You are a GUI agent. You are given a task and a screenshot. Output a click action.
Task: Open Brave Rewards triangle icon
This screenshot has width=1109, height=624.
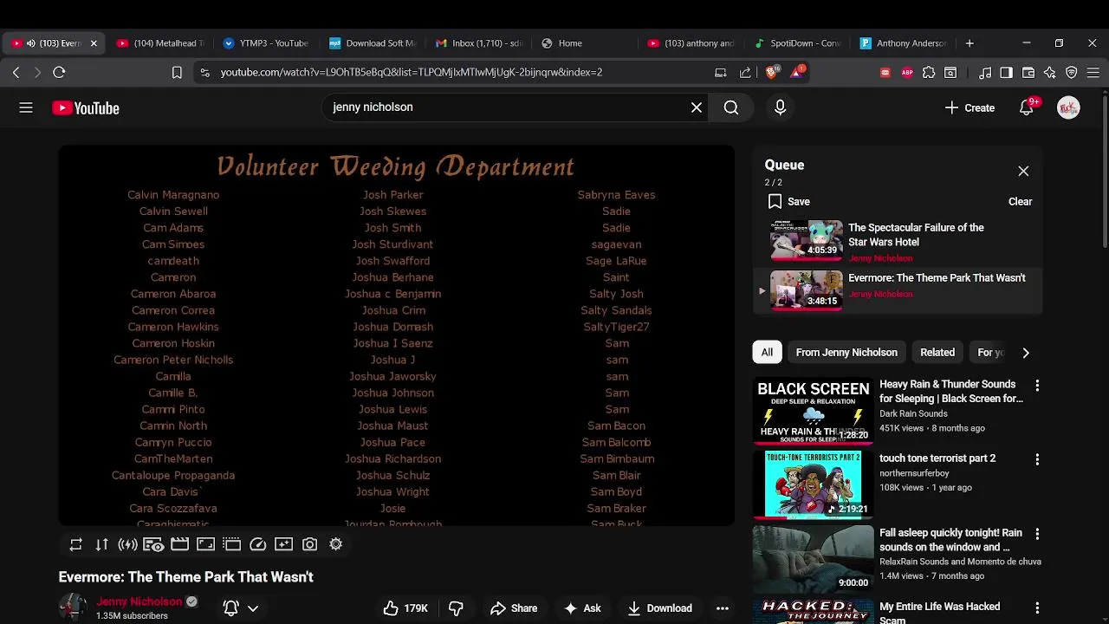(x=797, y=72)
